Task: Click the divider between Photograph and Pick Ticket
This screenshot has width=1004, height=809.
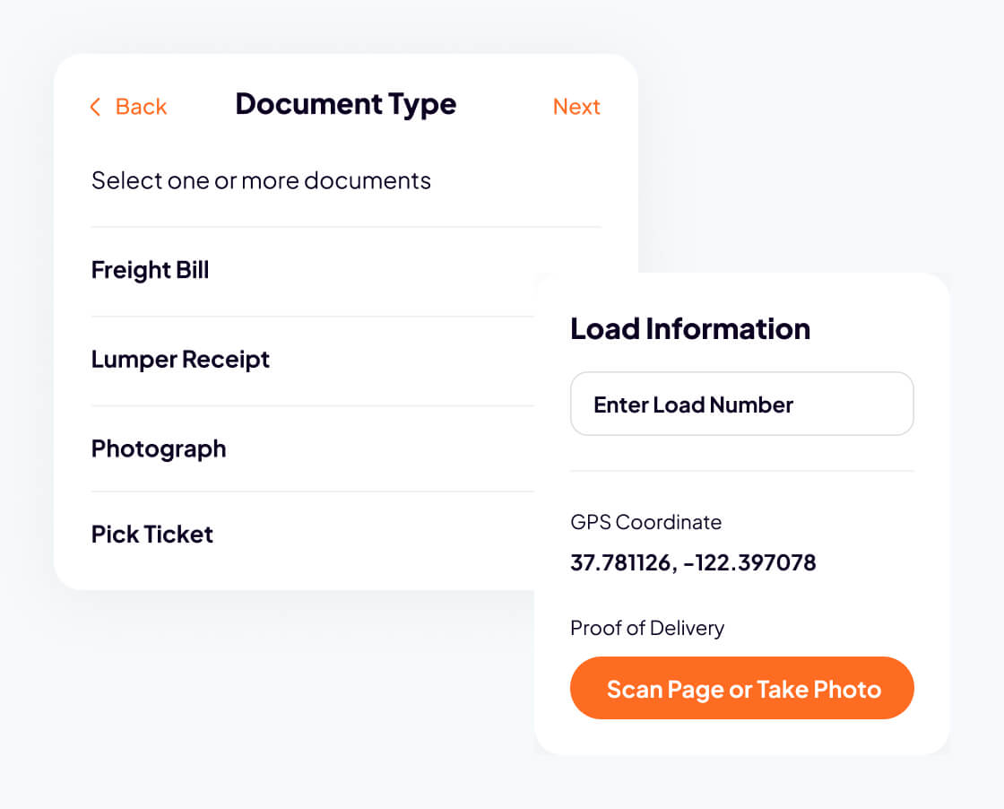Action: 314,491
